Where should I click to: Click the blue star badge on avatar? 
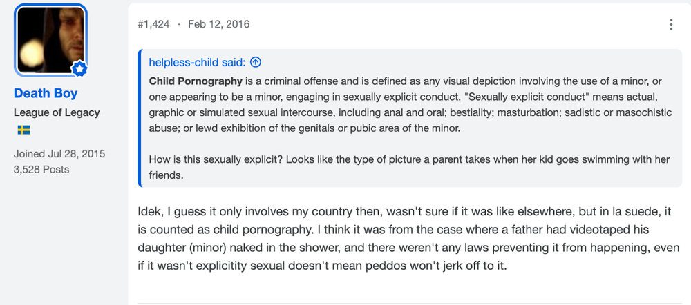[79, 68]
